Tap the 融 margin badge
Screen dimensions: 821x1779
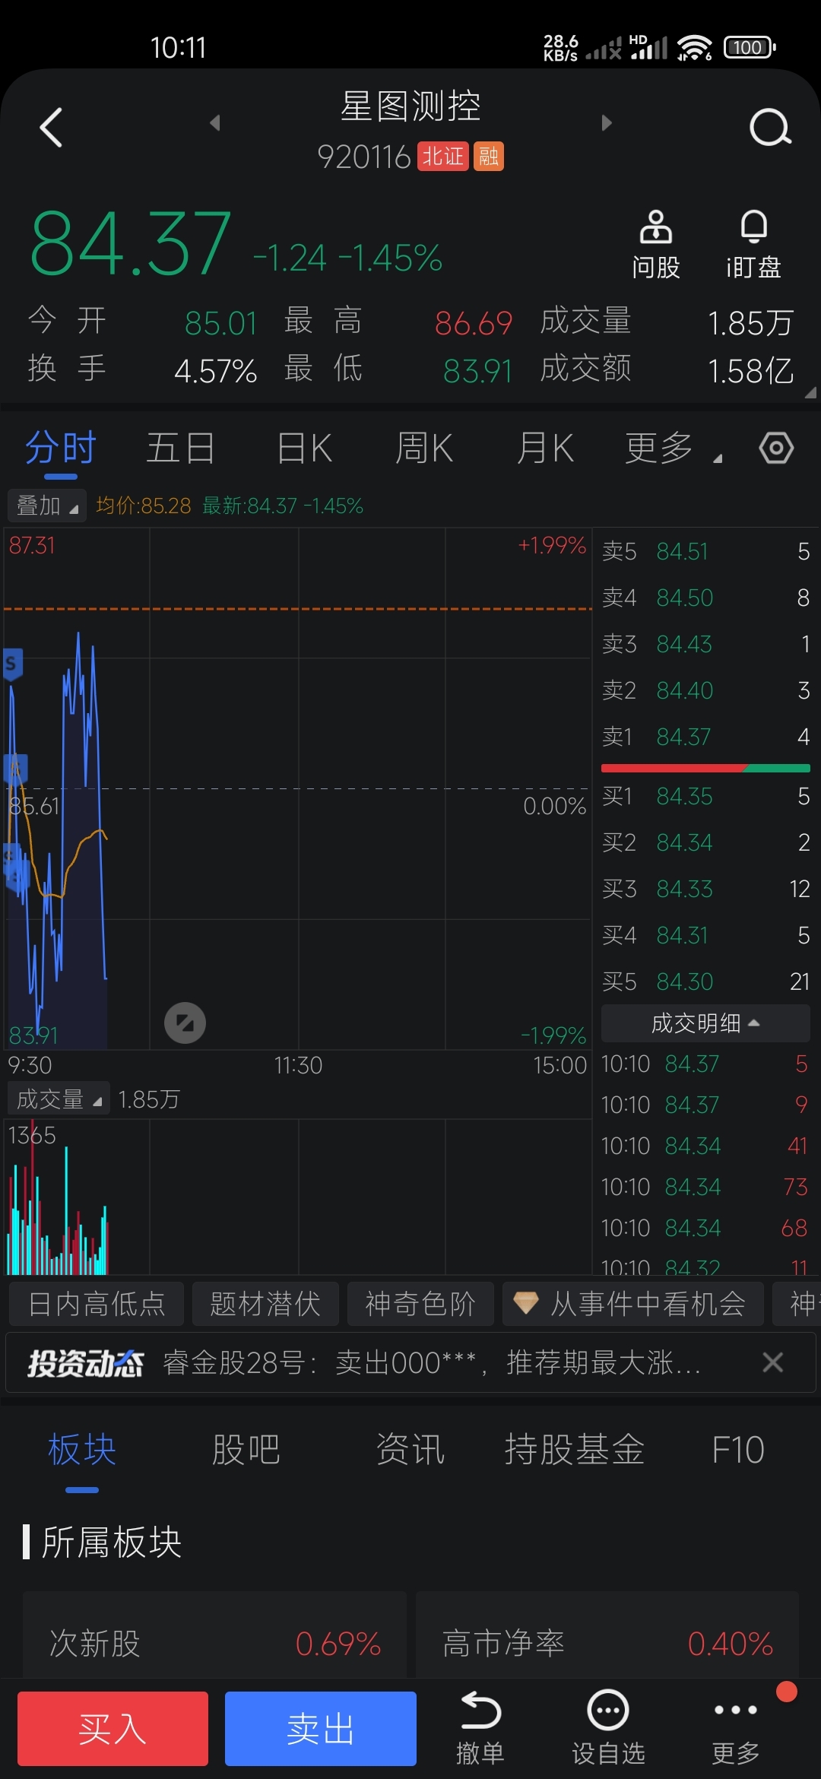(488, 157)
